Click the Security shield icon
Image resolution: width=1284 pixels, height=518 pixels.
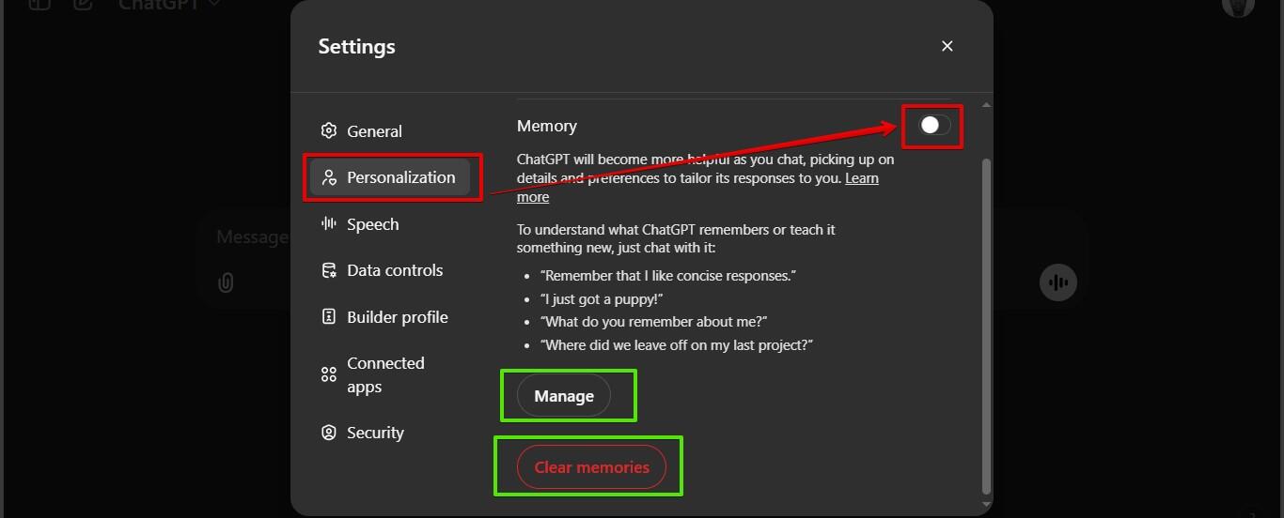coord(328,433)
